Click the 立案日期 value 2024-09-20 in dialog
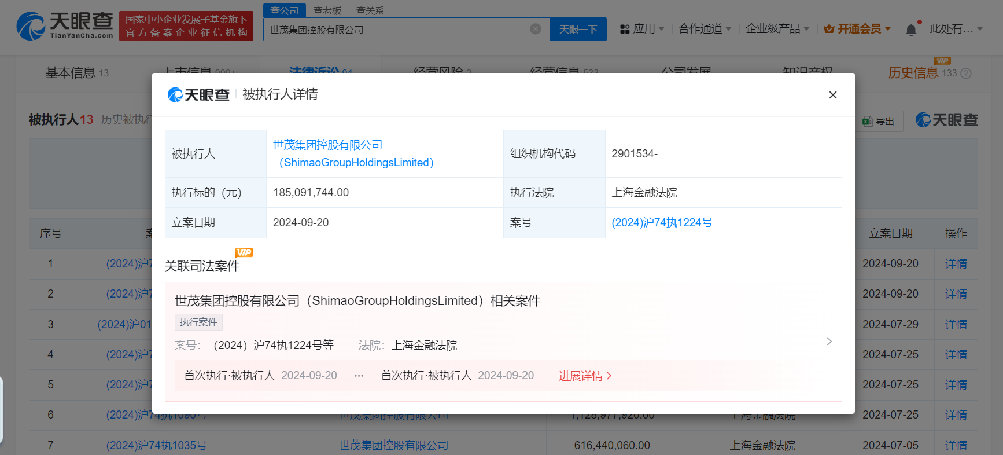 point(301,223)
